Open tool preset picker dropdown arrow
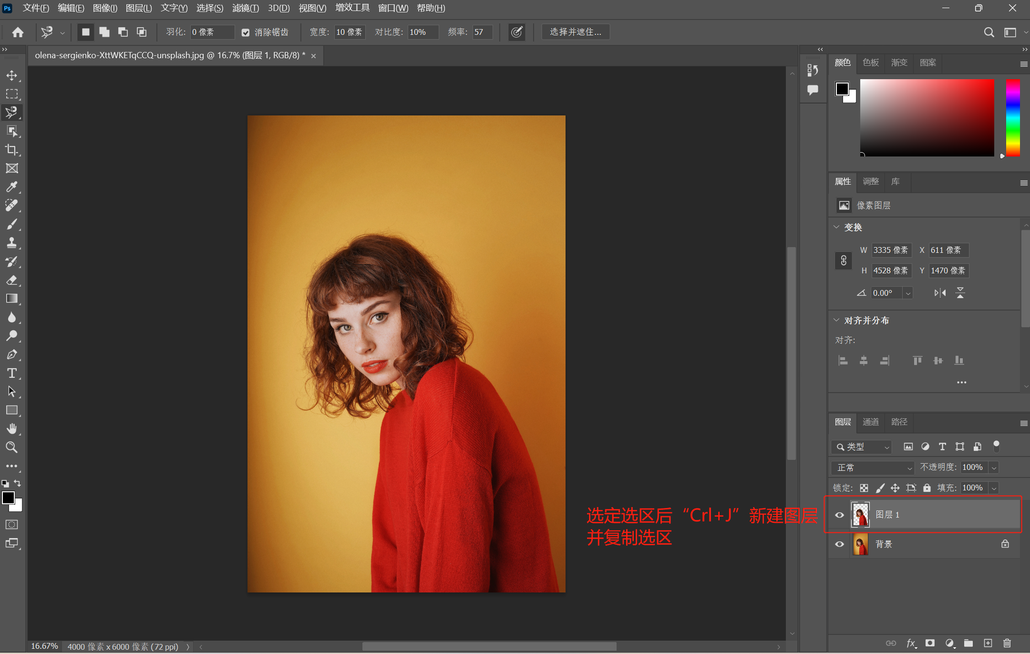Image resolution: width=1030 pixels, height=654 pixels. (62, 32)
